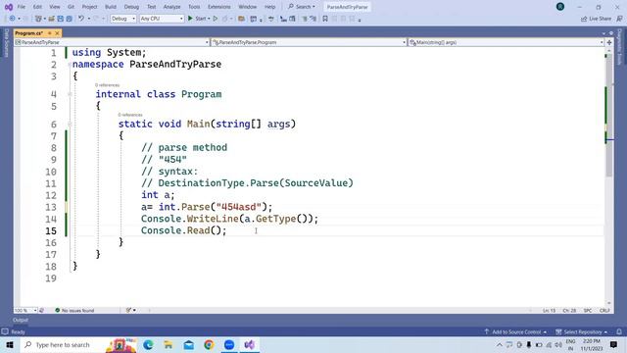Click Add to Source Control
The width and height of the screenshot is (627, 353).
[515, 331]
